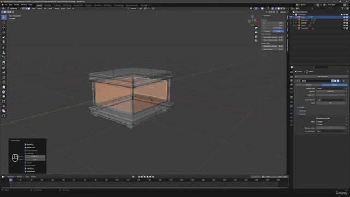Expand the Profile section
350x197 pixels.
pyautogui.click(x=301, y=107)
